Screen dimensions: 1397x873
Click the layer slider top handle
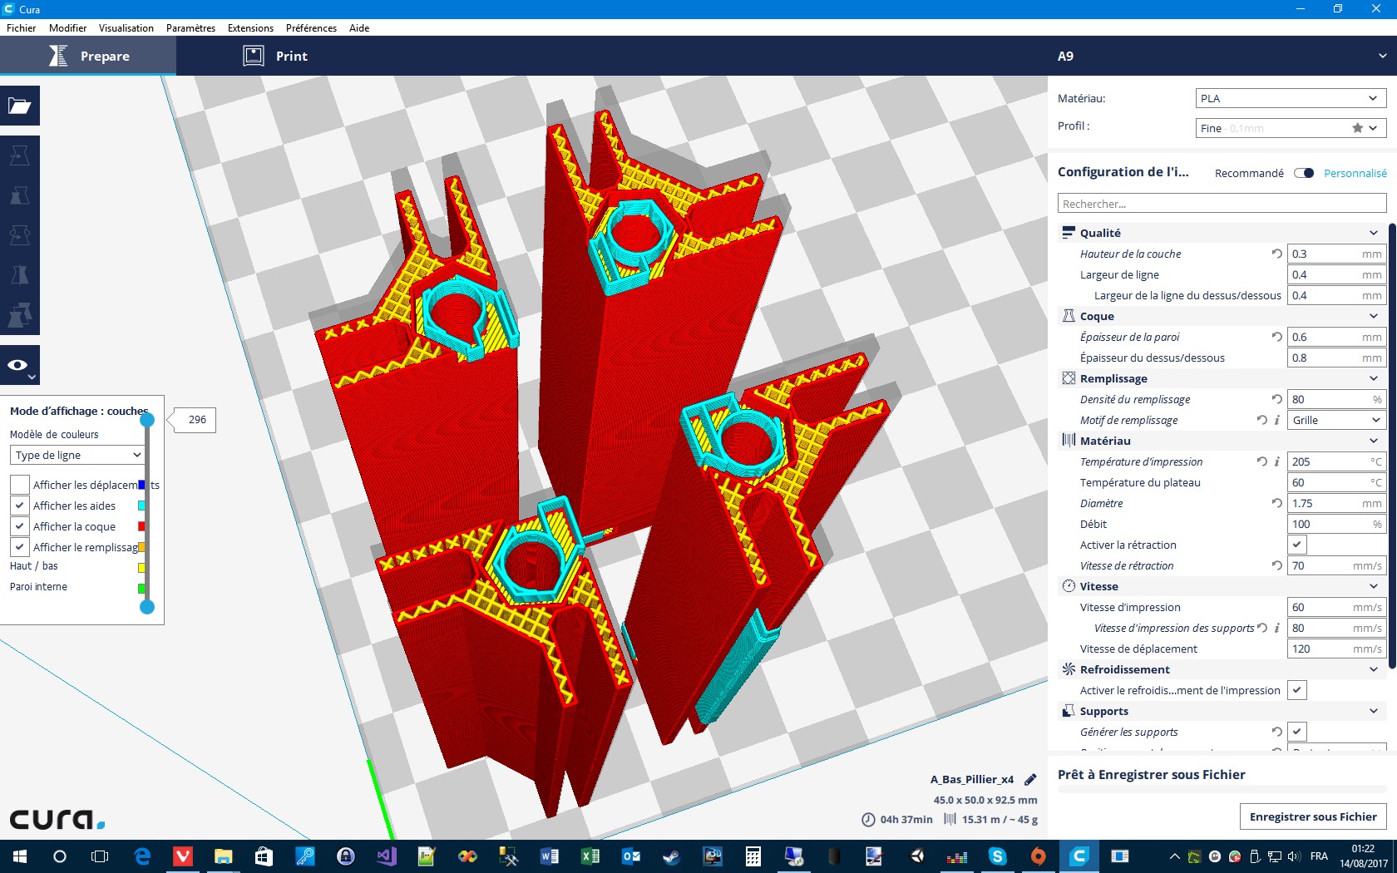coord(147,420)
